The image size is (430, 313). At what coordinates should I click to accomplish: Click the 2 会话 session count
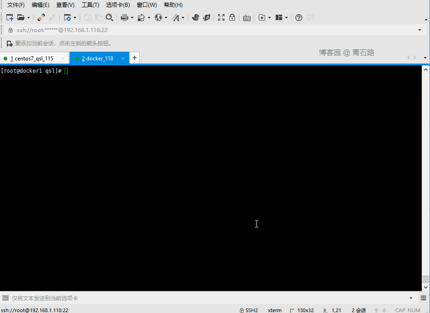coord(359,310)
